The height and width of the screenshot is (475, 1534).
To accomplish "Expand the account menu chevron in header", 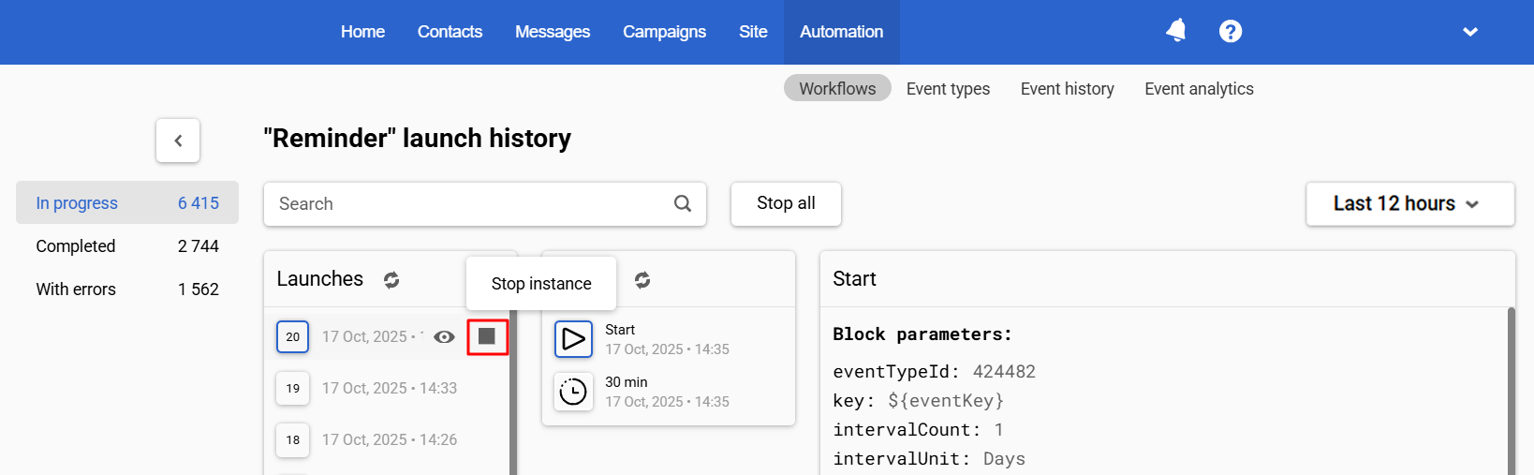I will 1470,32.
